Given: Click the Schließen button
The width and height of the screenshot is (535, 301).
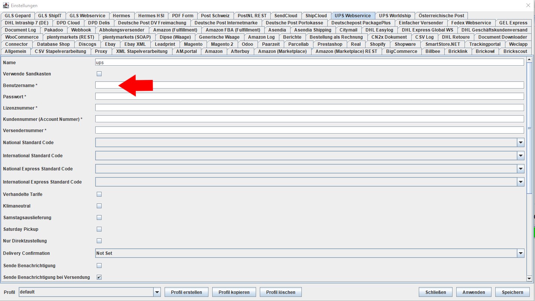Looking at the screenshot, I should 436,292.
